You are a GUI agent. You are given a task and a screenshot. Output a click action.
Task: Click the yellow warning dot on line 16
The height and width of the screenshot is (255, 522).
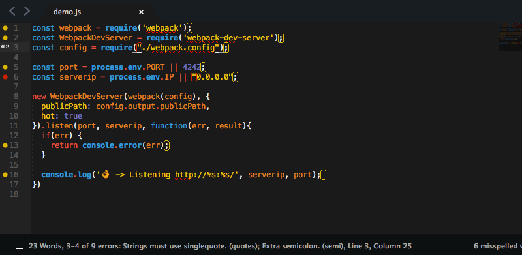pos(5,174)
